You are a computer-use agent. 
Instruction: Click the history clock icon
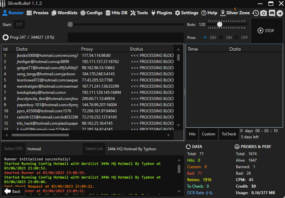[x=255, y=13]
